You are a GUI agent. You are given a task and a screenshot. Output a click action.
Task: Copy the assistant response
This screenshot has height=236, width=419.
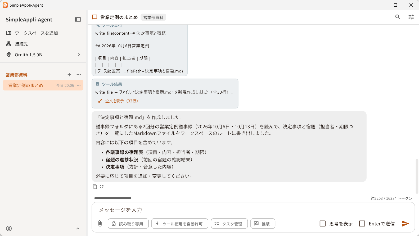tap(95, 187)
